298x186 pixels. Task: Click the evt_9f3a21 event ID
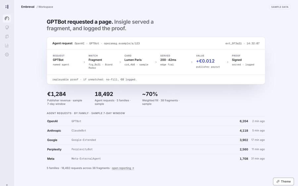[233, 43]
